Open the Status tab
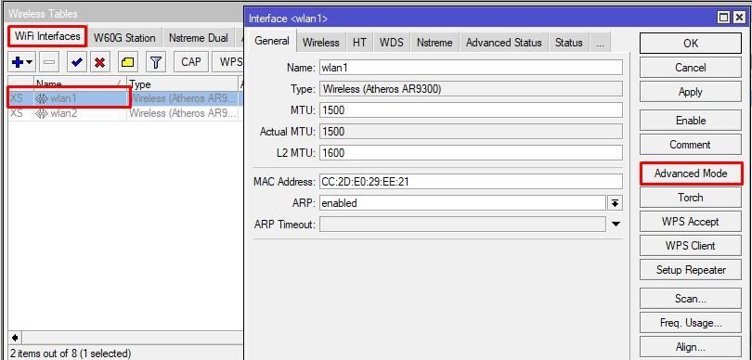752x360 pixels. click(569, 42)
